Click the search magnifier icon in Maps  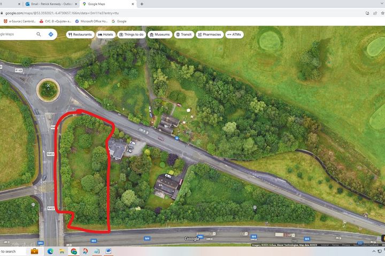pyautogui.click(x=38, y=34)
